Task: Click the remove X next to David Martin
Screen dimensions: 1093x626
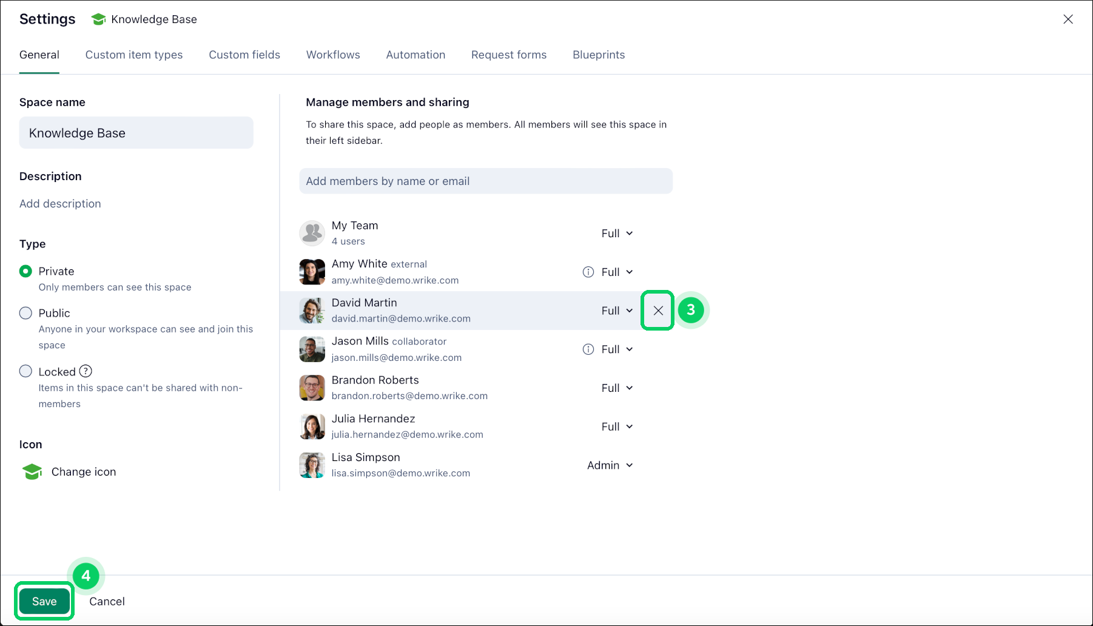Action: point(657,311)
